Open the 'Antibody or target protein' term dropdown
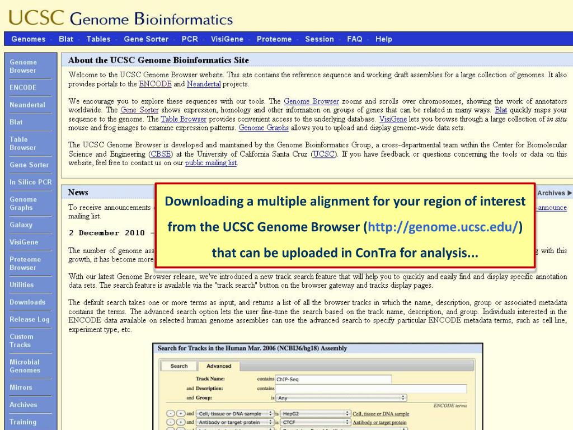573x430 pixels. 235,422
